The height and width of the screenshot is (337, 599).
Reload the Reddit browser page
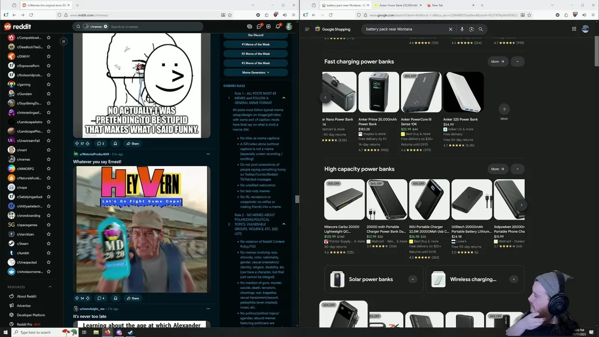point(31,15)
